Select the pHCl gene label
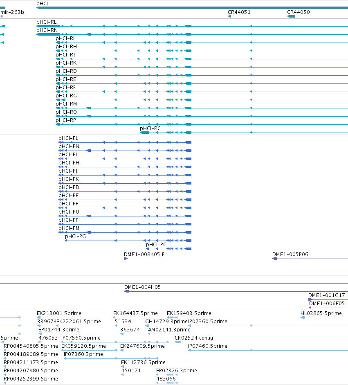Image resolution: width=348 pixels, height=385 pixels. [42, 4]
